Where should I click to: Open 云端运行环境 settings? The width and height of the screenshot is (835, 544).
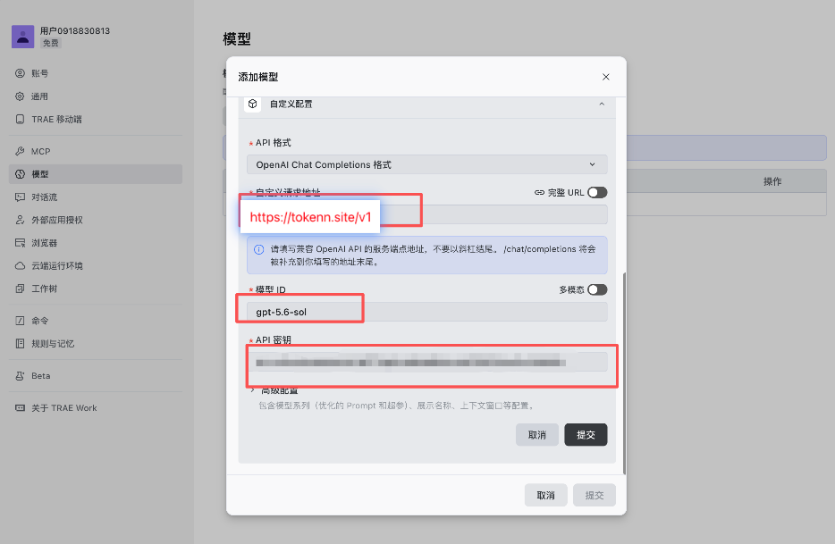(x=96, y=265)
